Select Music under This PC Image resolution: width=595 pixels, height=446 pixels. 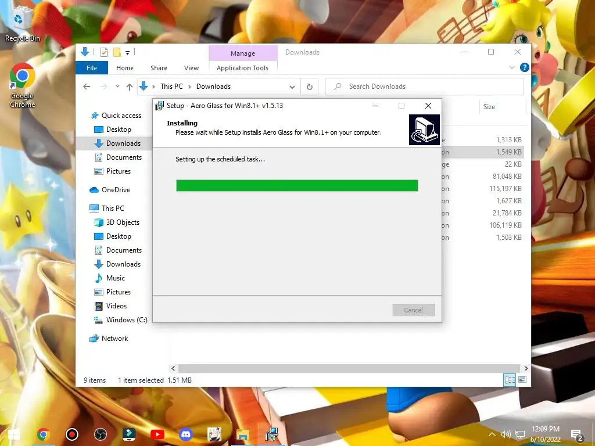[116, 278]
